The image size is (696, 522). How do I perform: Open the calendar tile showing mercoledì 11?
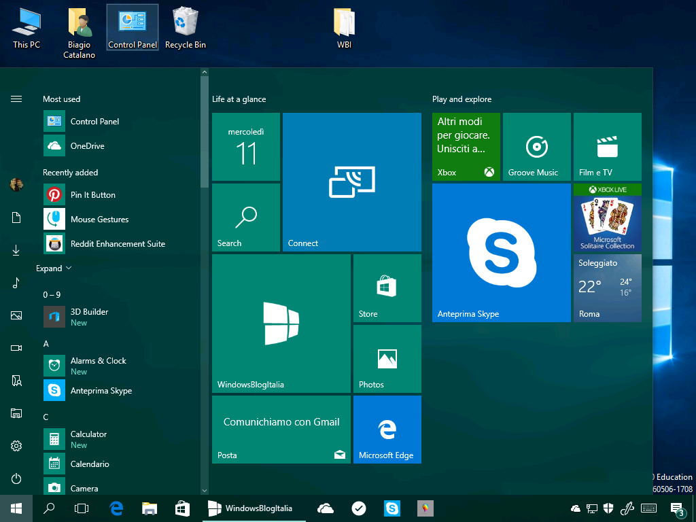coord(246,147)
